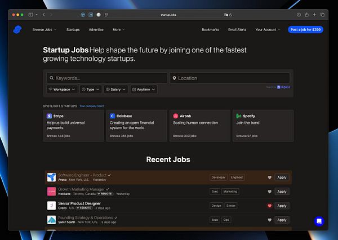Click the Keywords search field
This screenshot has height=240, width=338.
(107, 78)
